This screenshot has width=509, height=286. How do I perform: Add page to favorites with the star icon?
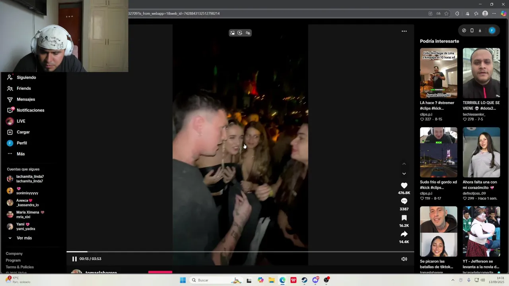[447, 14]
